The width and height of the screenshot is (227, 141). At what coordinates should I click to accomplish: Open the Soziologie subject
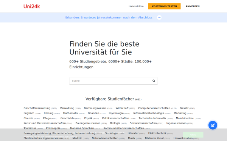(x=112, y=133)
